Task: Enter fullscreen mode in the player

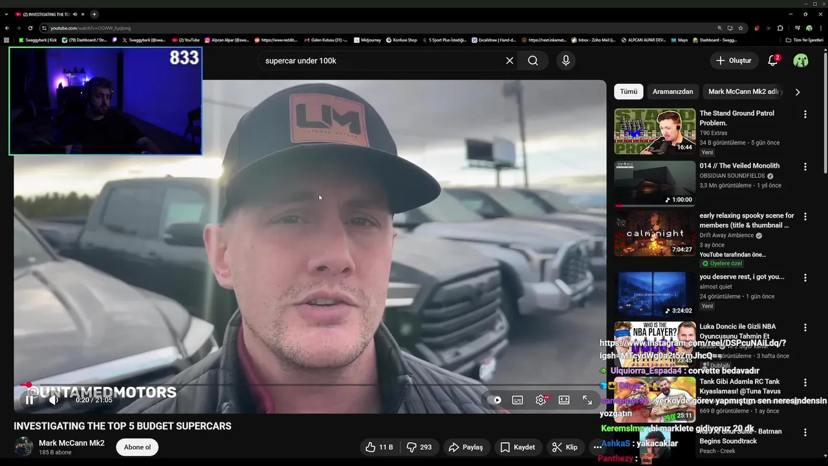Action: coord(587,400)
